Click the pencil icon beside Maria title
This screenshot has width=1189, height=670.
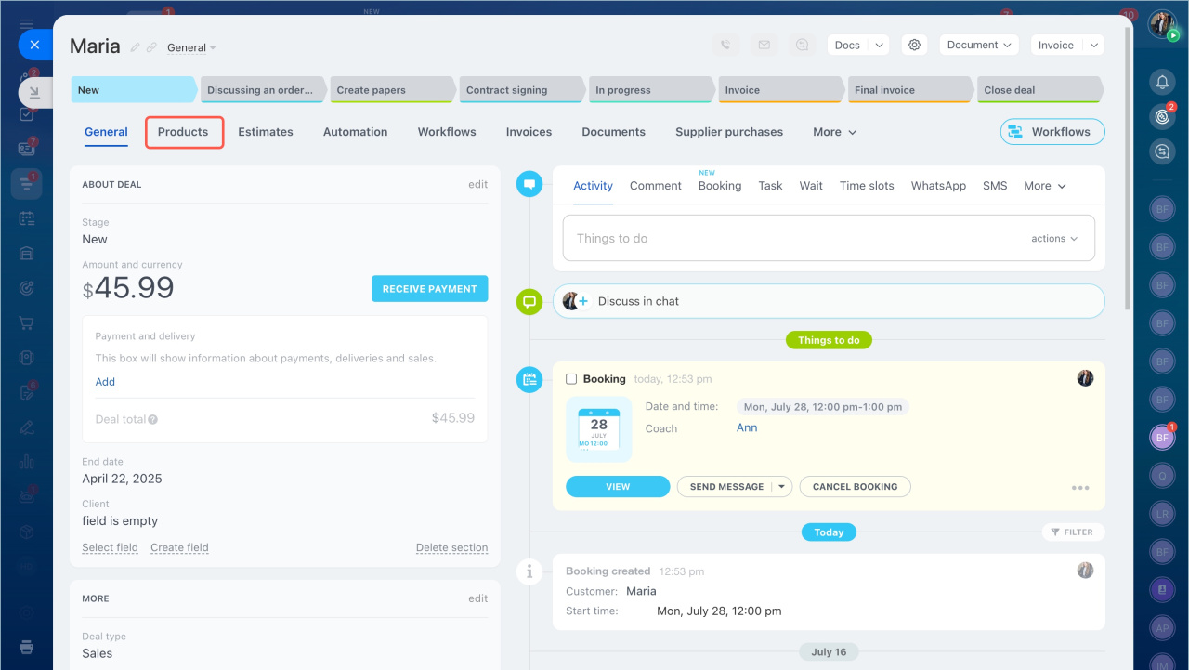(x=136, y=47)
